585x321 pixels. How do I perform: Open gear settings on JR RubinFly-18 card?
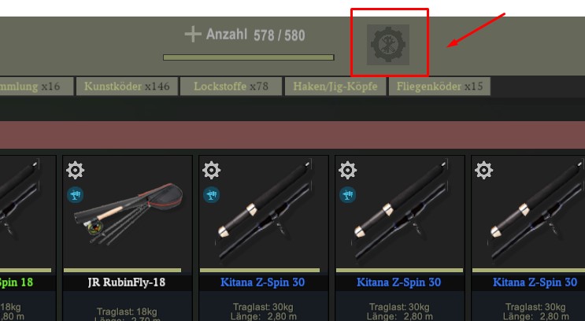75,171
